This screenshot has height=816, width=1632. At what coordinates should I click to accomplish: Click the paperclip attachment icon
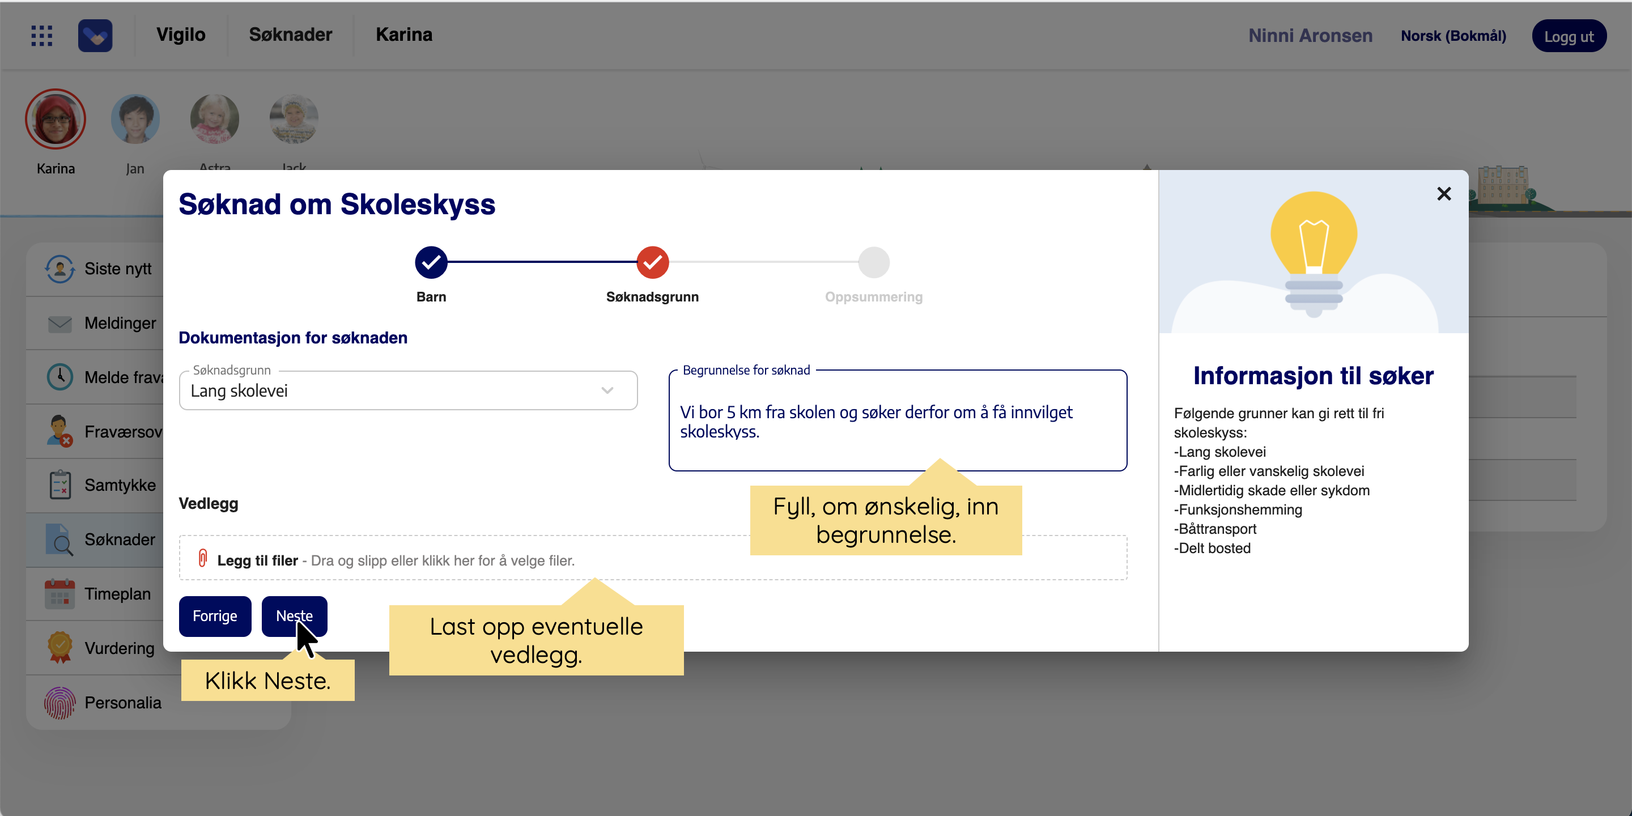point(203,558)
